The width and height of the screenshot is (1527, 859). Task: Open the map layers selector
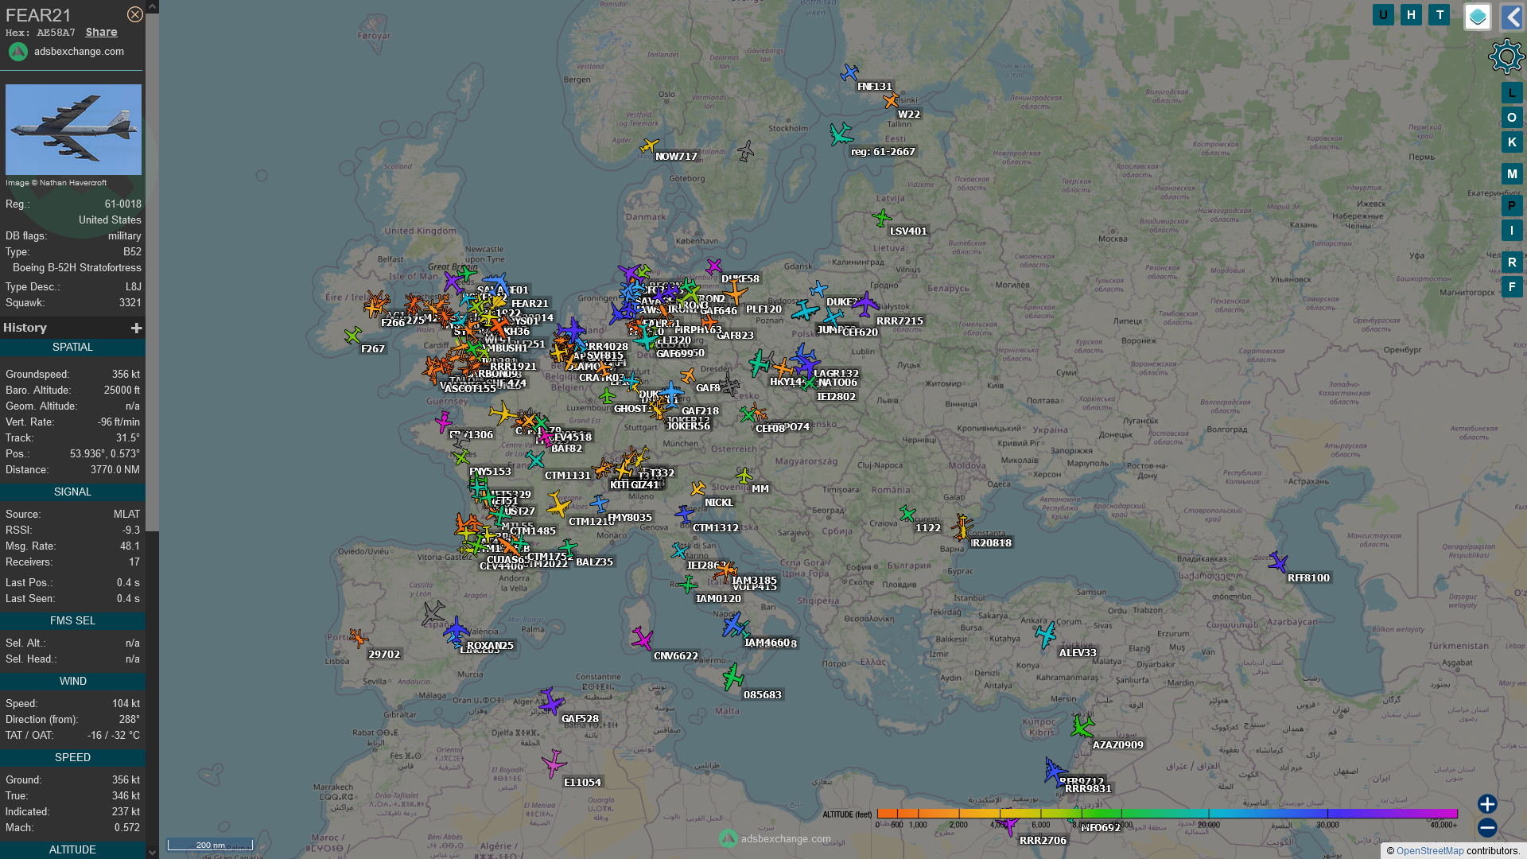pyautogui.click(x=1478, y=17)
